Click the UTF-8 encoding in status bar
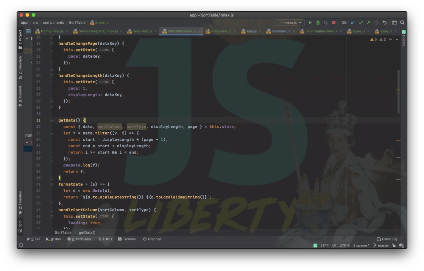The width and height of the screenshot is (424, 271). (344, 245)
